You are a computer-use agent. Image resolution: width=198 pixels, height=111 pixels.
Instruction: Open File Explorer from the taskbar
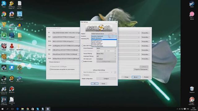pyautogui.click(x=23, y=109)
